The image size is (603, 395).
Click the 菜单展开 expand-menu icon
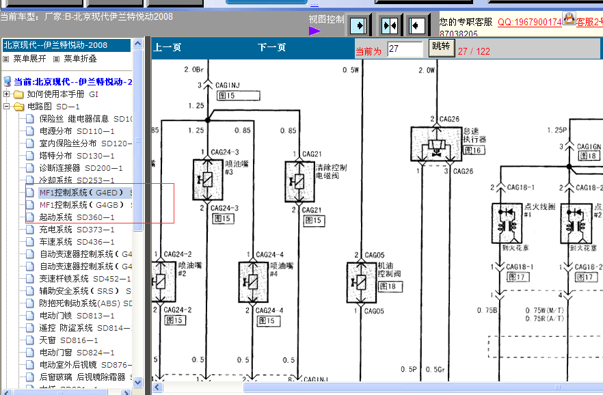(x=5, y=59)
